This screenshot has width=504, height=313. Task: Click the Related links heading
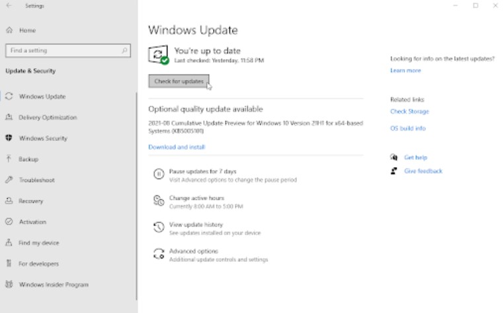tap(407, 100)
